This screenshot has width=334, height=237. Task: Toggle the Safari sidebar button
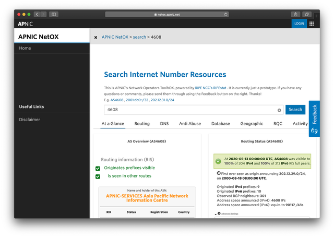click(54, 14)
